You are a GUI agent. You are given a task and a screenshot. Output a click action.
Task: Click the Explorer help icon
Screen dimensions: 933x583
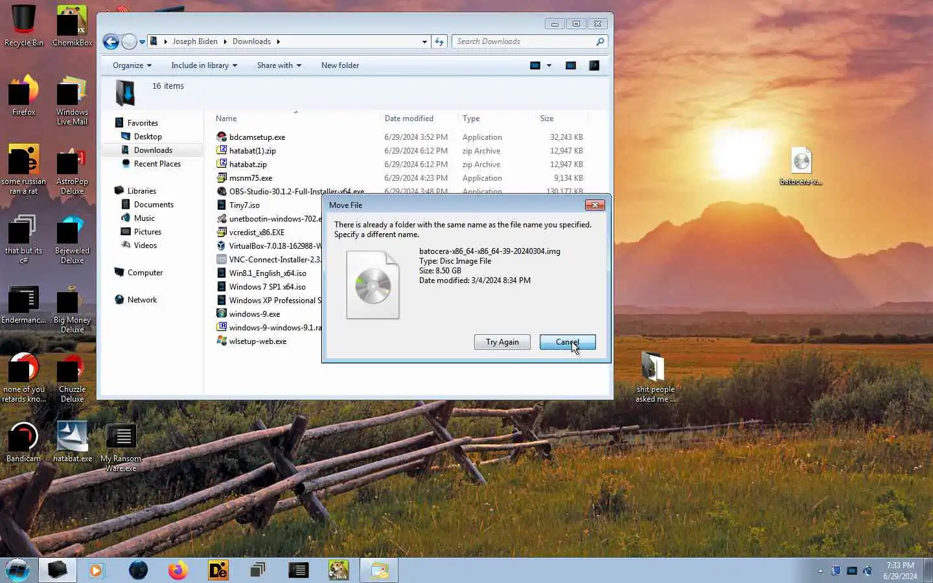click(593, 65)
